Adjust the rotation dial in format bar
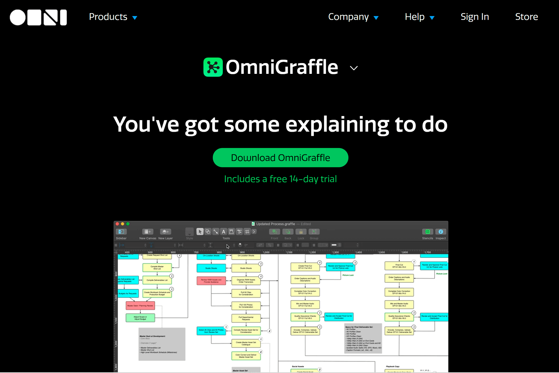This screenshot has height=373, width=559. coord(240,245)
